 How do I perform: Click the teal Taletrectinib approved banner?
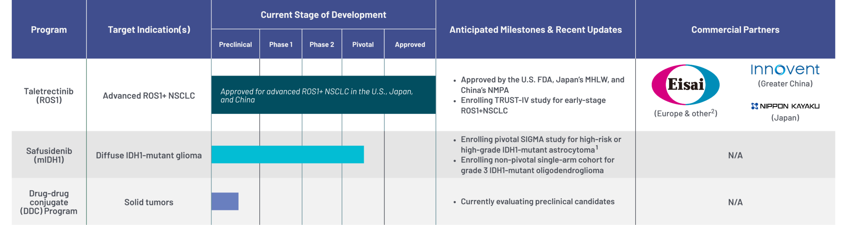[323, 95]
